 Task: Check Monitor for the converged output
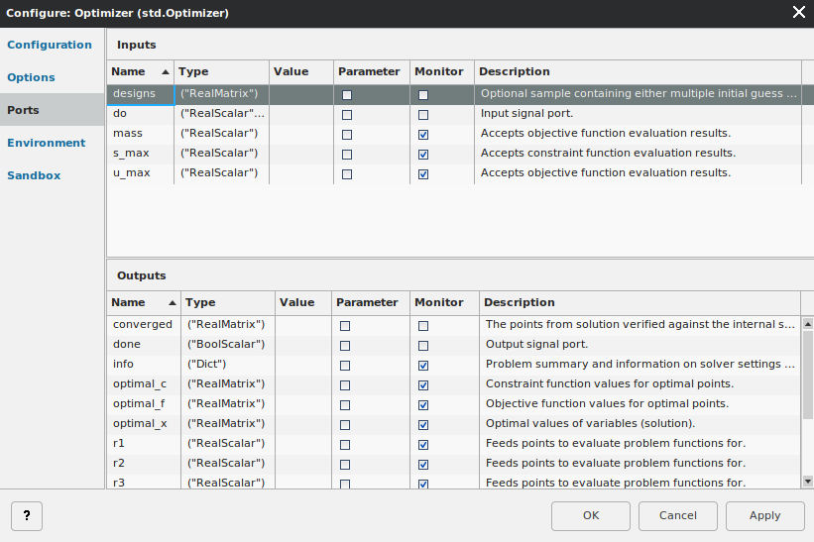tap(423, 326)
